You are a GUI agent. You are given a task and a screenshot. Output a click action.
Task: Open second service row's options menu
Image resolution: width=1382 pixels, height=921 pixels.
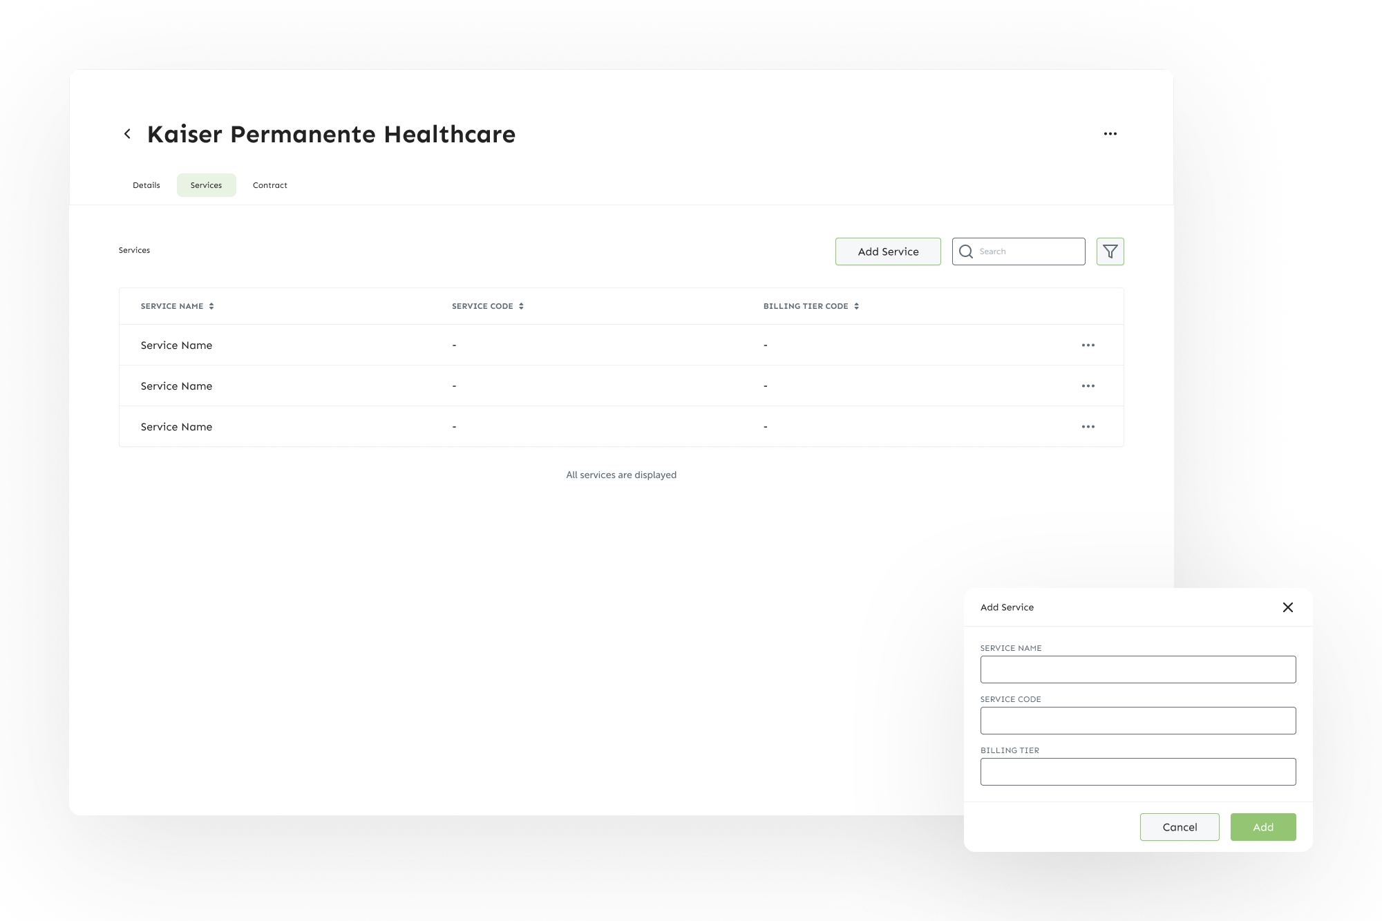tap(1088, 386)
